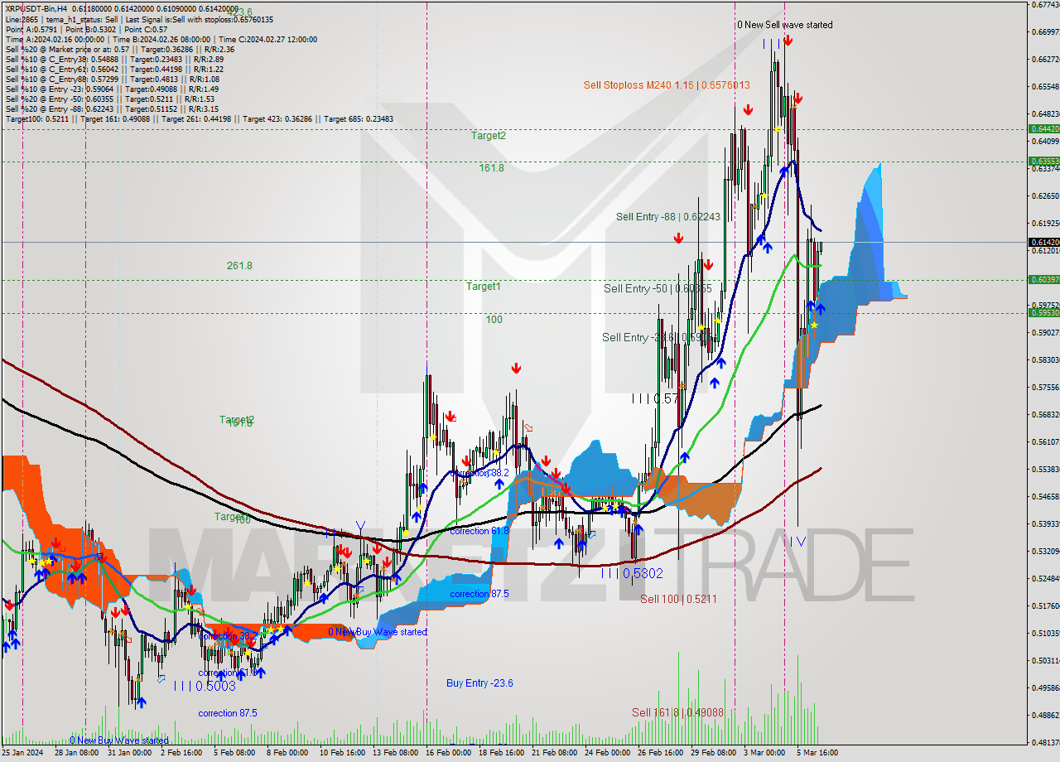Click the 0.5393 price axis label
Screen dimensions: 1060x762
1045,523
